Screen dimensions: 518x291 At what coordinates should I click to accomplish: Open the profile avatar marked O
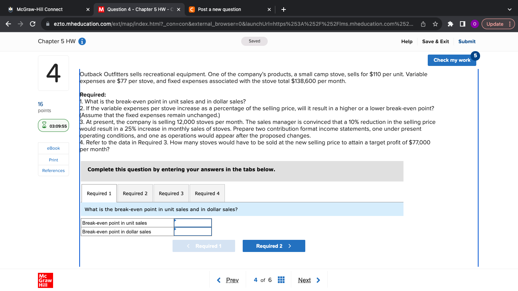pyautogui.click(x=474, y=23)
